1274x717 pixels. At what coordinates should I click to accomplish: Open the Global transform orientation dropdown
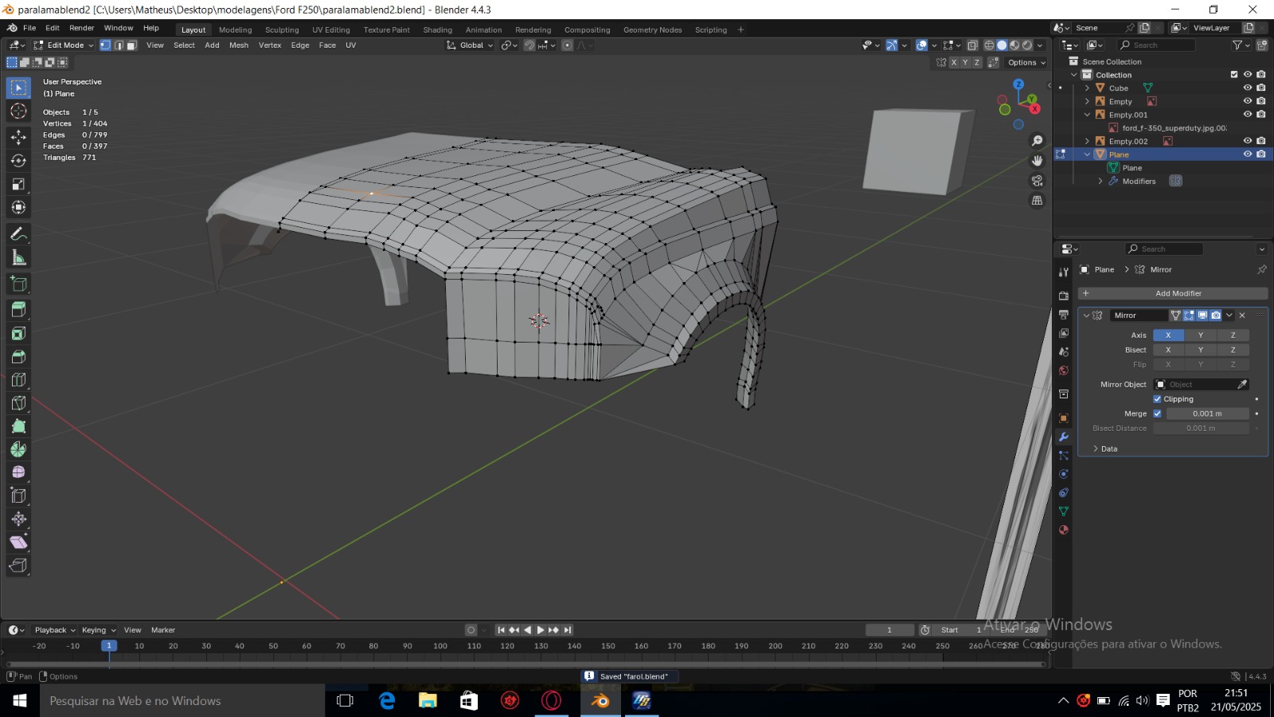point(470,45)
